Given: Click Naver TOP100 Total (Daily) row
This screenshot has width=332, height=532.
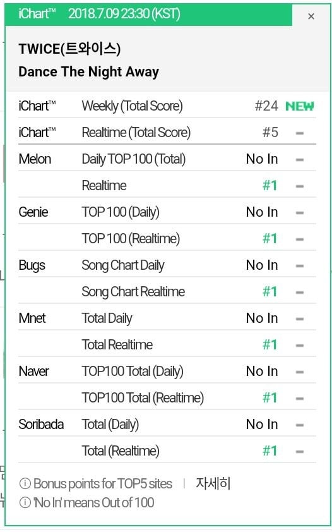Looking at the screenshot, I should pos(167,371).
